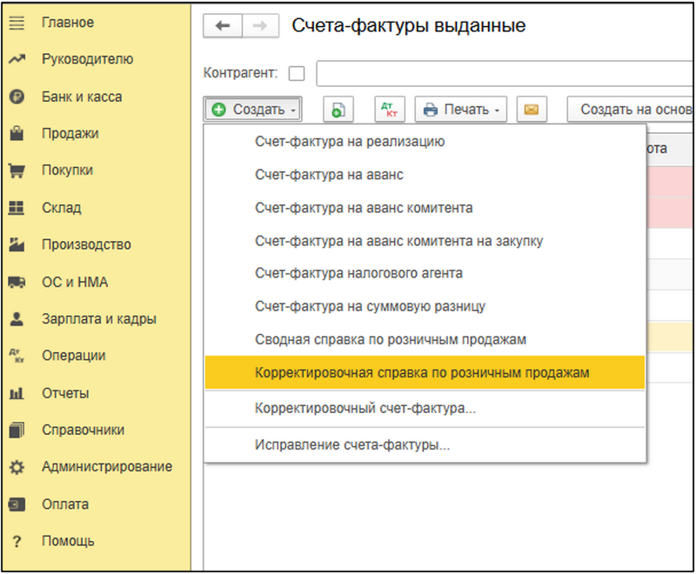Expand the Создать dropdown button
The image size is (696, 574).
point(254,110)
